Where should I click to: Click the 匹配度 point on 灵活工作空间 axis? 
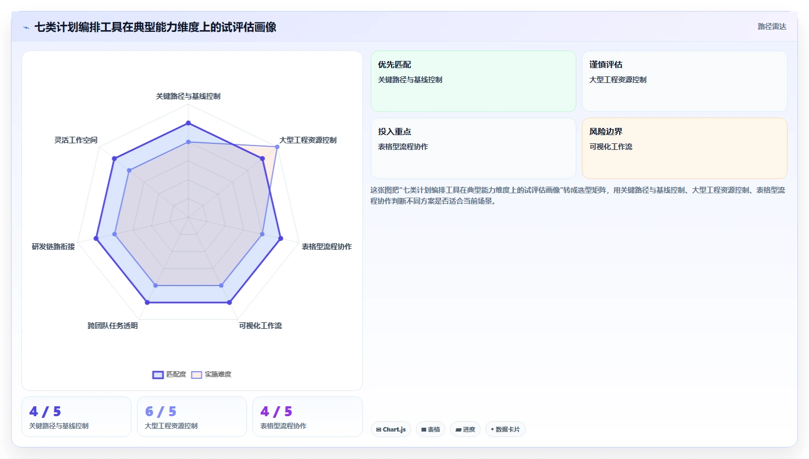point(114,159)
